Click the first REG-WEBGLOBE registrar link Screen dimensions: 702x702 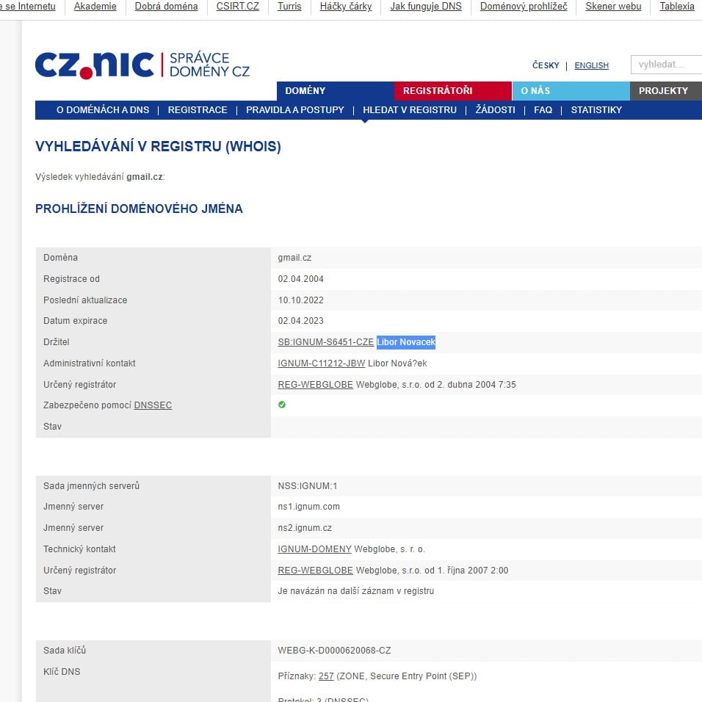tap(315, 385)
